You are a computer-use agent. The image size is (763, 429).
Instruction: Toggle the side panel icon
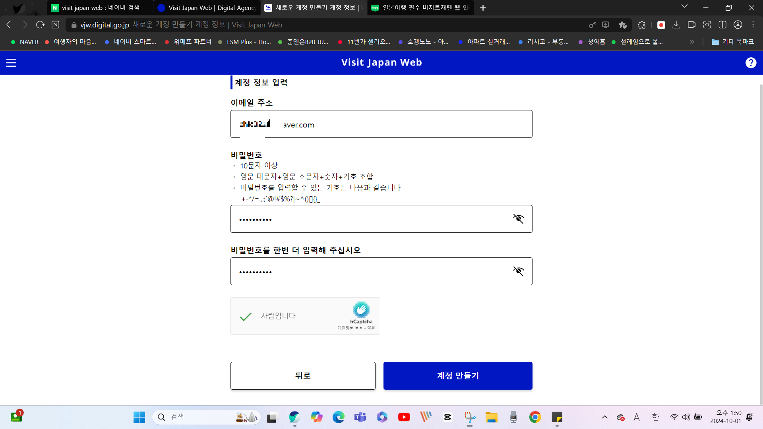[x=722, y=25]
